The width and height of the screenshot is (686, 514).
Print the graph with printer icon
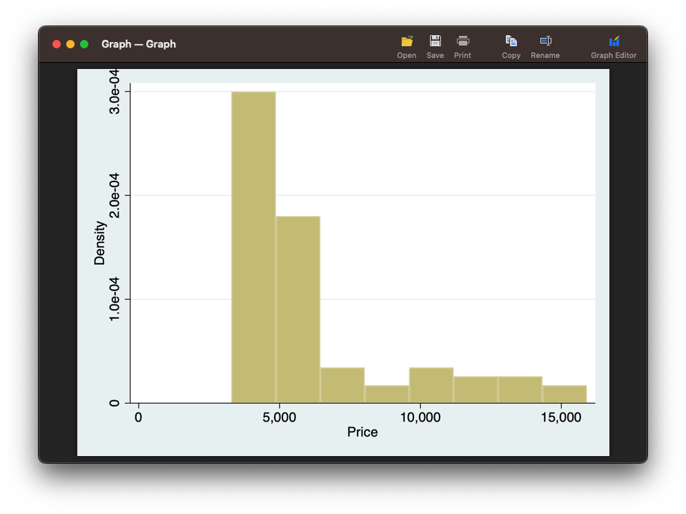point(462,41)
